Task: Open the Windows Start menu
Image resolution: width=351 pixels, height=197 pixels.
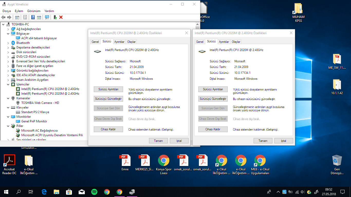Action: point(6,192)
